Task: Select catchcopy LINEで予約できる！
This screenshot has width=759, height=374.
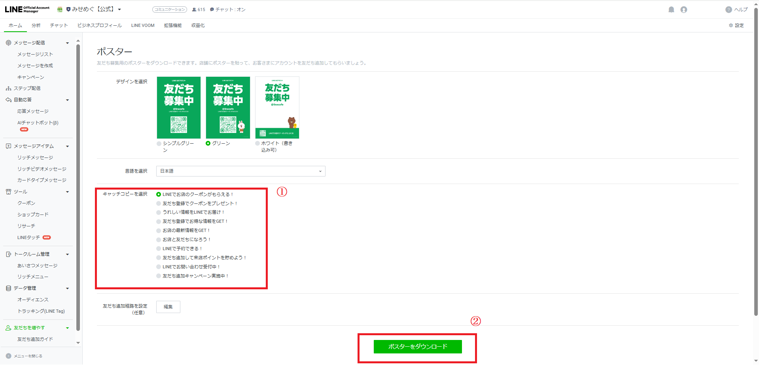Action: 159,249
